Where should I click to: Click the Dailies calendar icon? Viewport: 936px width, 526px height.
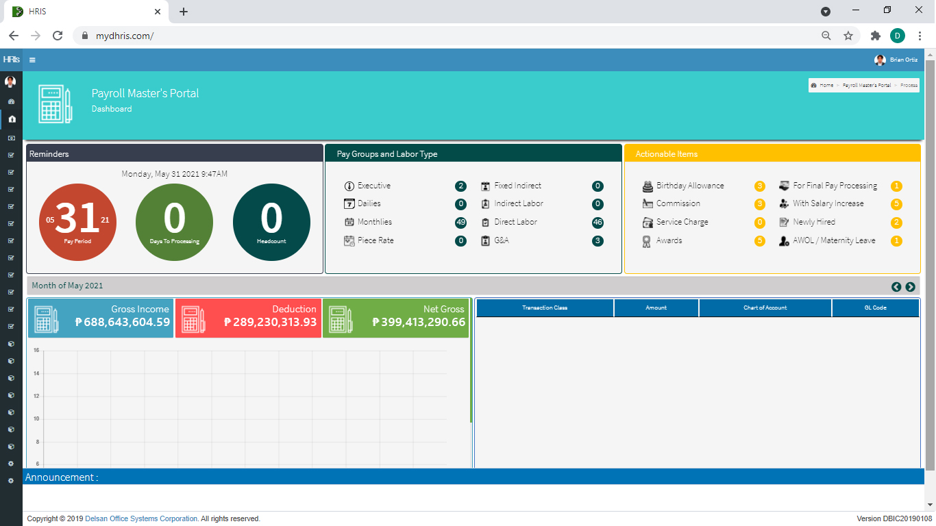coord(349,204)
